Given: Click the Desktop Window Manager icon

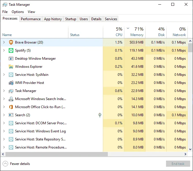Looking at the screenshot, I should click(11, 59).
